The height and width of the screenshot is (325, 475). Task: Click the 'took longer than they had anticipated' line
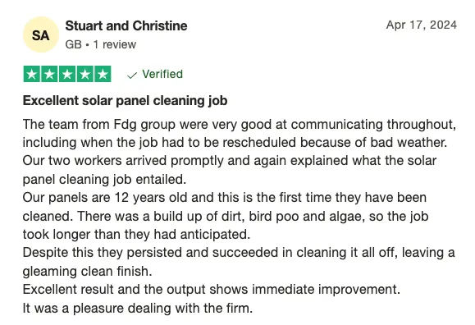coord(136,235)
